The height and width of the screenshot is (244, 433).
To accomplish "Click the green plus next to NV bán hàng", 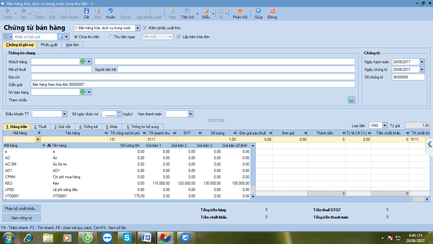I will (x=83, y=92).
